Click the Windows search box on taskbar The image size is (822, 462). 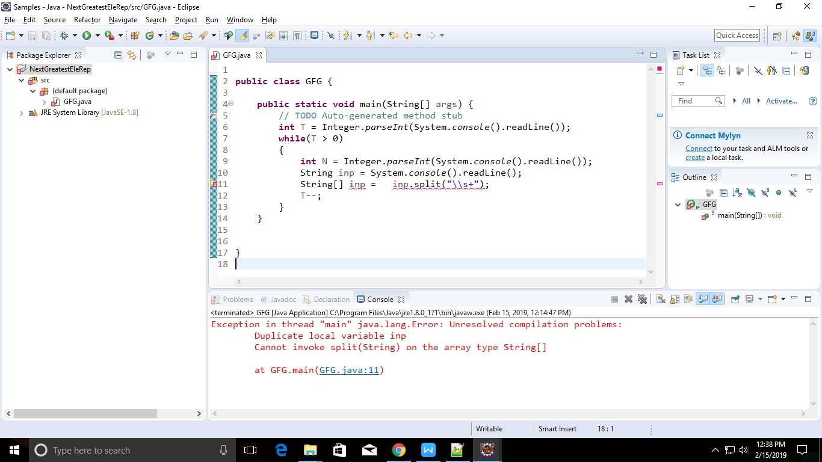pos(131,450)
